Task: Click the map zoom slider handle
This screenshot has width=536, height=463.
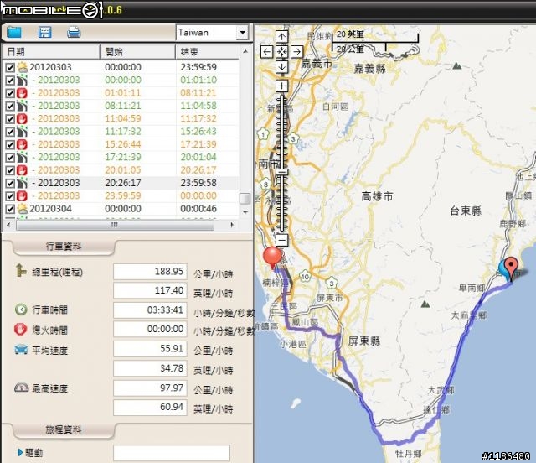Action: tap(281, 172)
